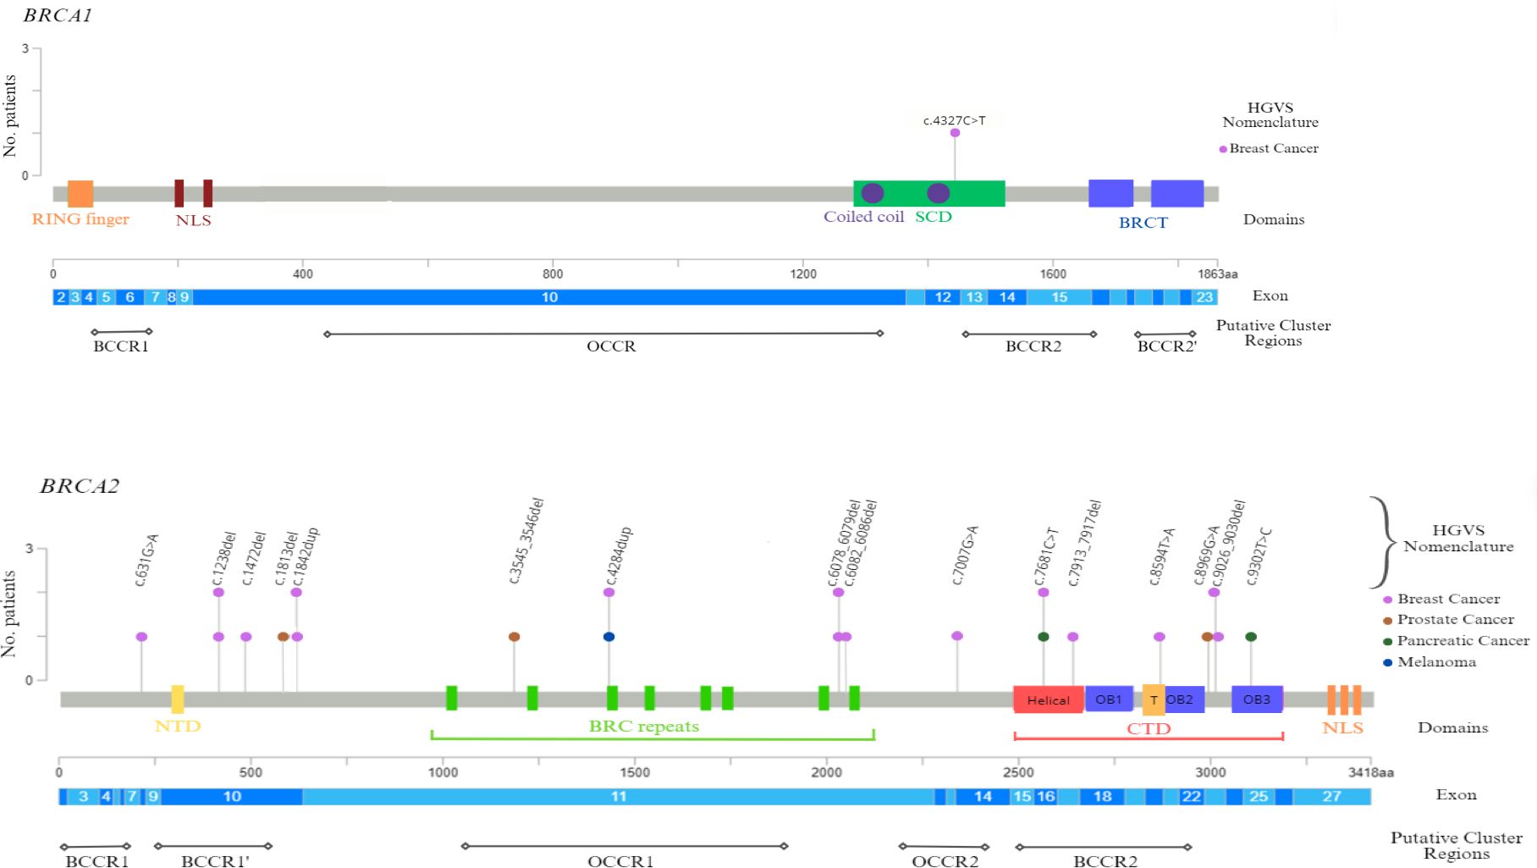Click the dark red NLS label in BRCA1
1537x868 pixels.
193,220
